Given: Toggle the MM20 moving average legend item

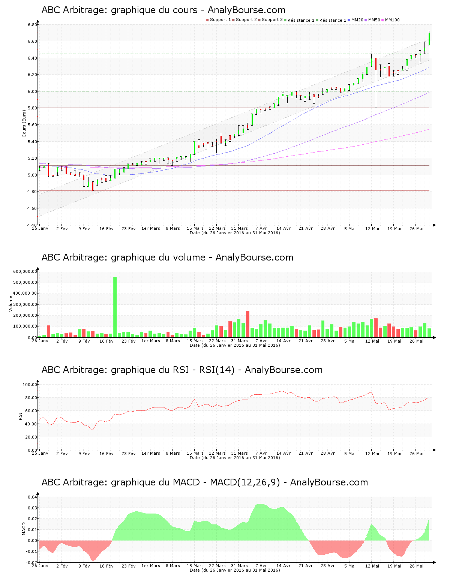Looking at the screenshot, I should [x=357, y=20].
